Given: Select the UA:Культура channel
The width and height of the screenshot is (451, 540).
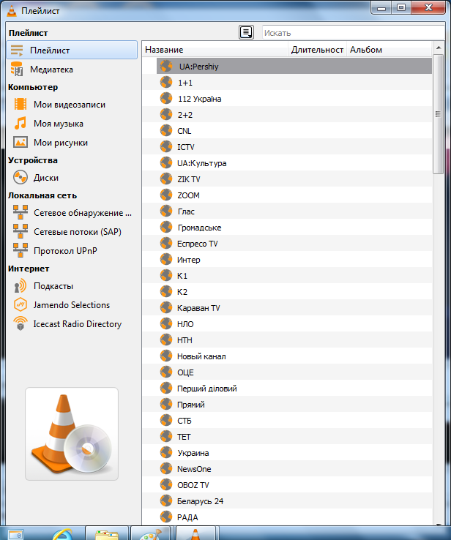Looking at the screenshot, I should click(287, 163).
